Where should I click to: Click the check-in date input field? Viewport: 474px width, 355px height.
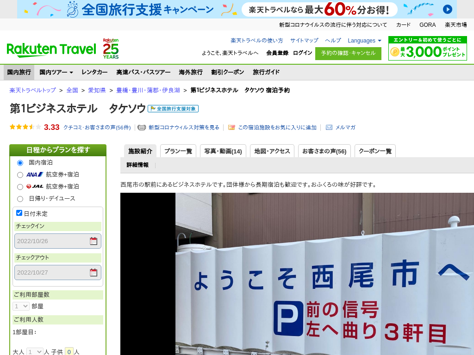51,241
